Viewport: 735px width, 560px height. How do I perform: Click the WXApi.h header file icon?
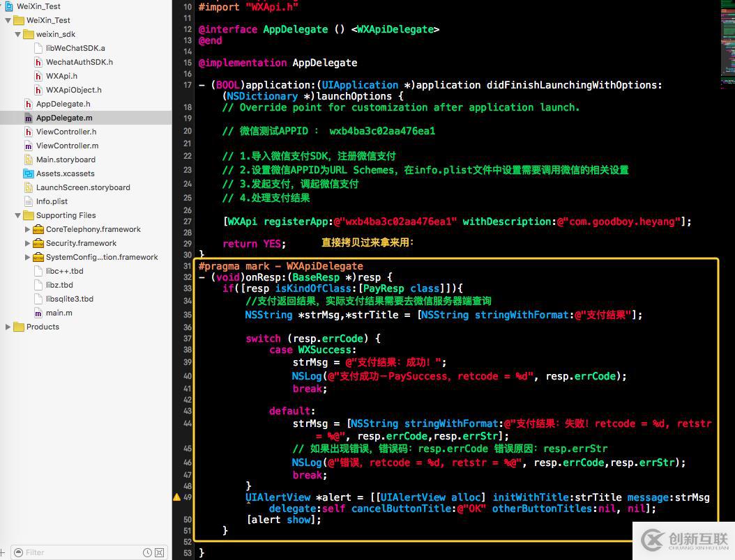[38, 76]
